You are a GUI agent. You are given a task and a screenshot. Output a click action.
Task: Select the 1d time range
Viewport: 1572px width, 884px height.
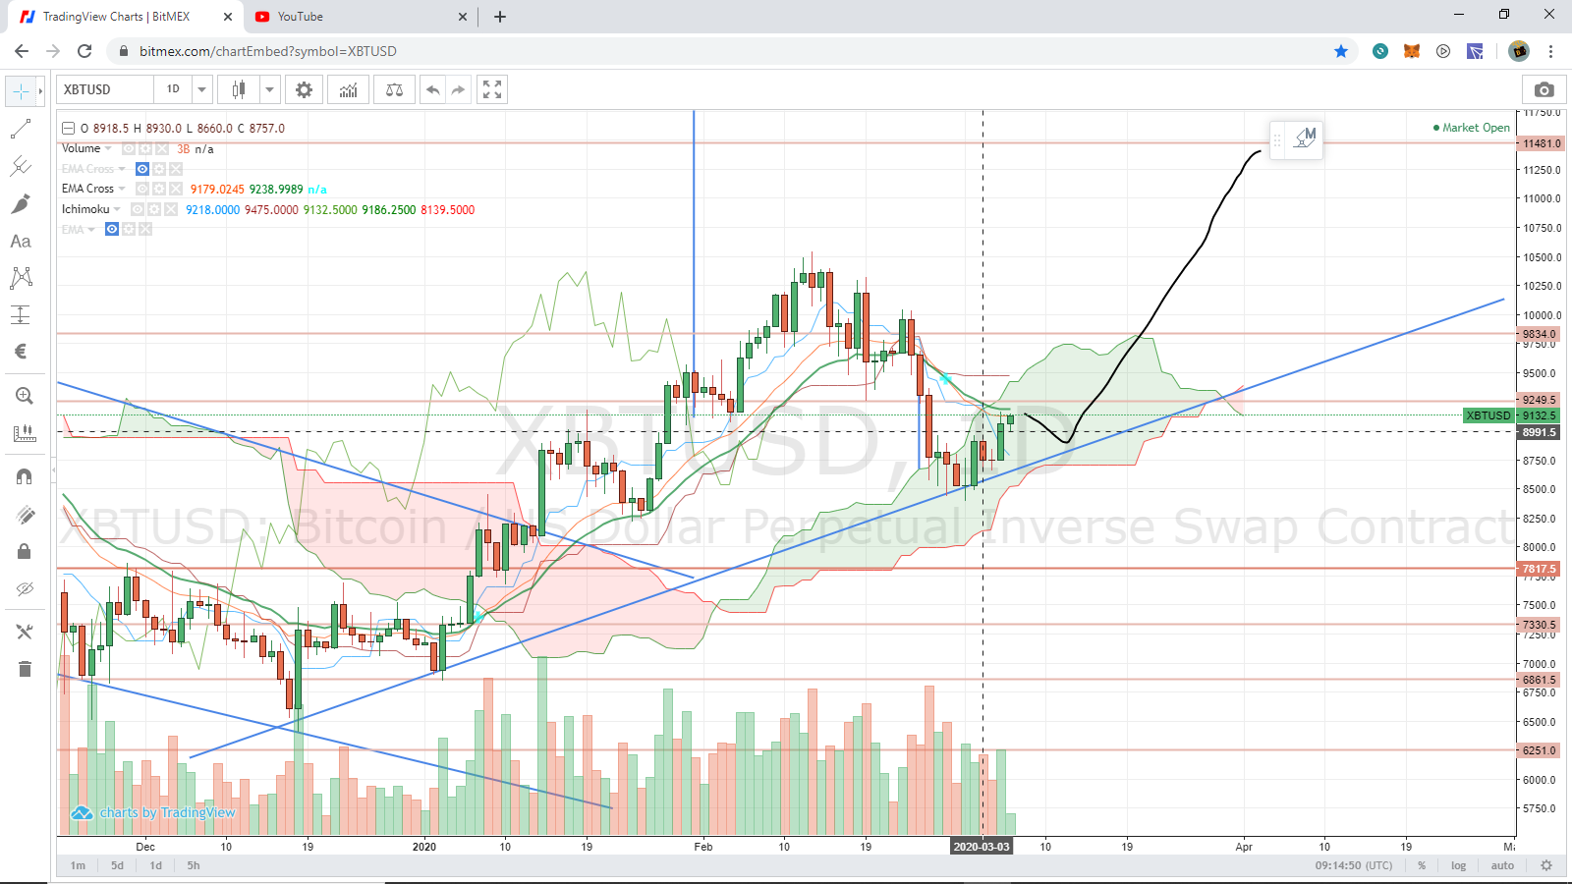(x=155, y=865)
